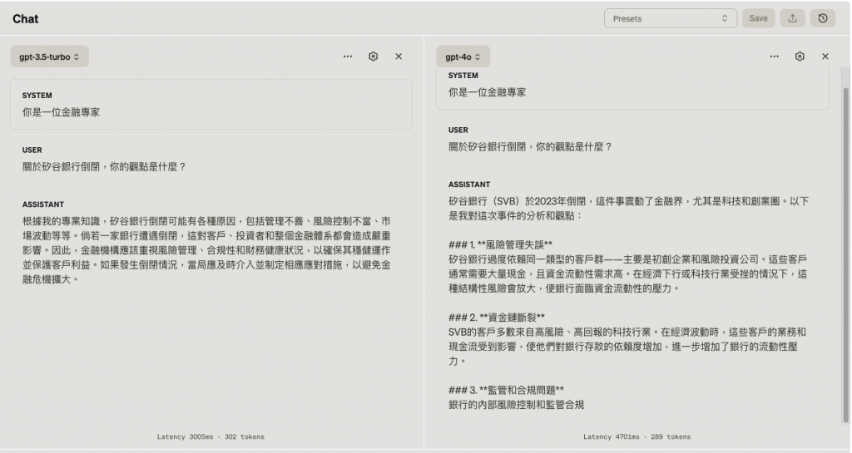Open the gpt-3.5-turbo model selector
852x453 pixels.
coord(49,57)
